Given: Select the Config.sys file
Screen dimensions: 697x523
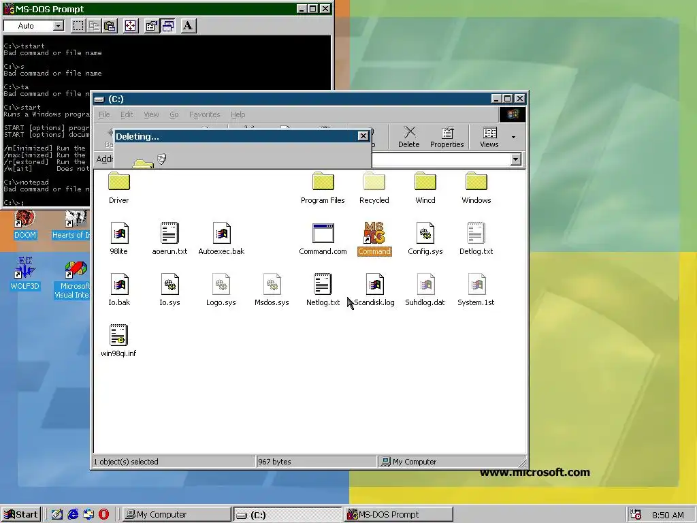Looking at the screenshot, I should [425, 239].
